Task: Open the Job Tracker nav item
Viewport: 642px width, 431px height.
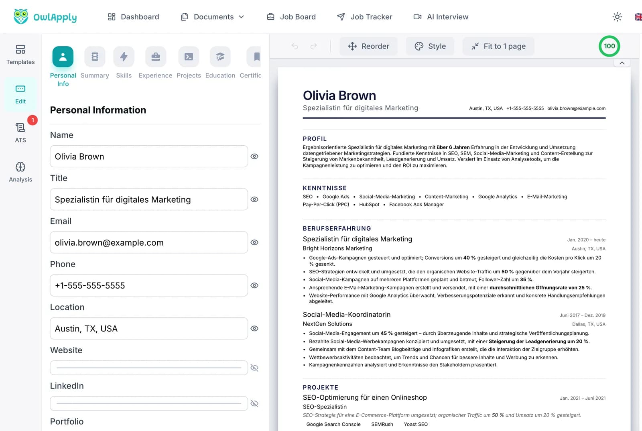Action: (x=365, y=17)
